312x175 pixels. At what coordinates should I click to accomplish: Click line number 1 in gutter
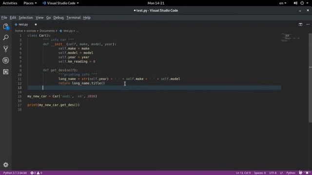tap(20, 35)
